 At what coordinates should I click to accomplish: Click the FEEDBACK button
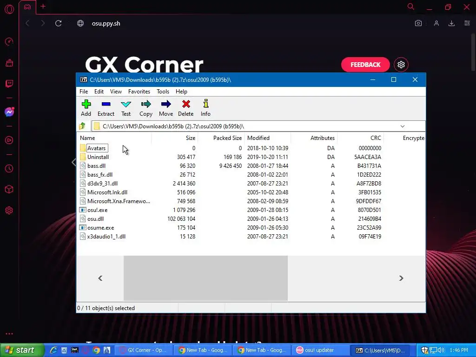(x=365, y=65)
